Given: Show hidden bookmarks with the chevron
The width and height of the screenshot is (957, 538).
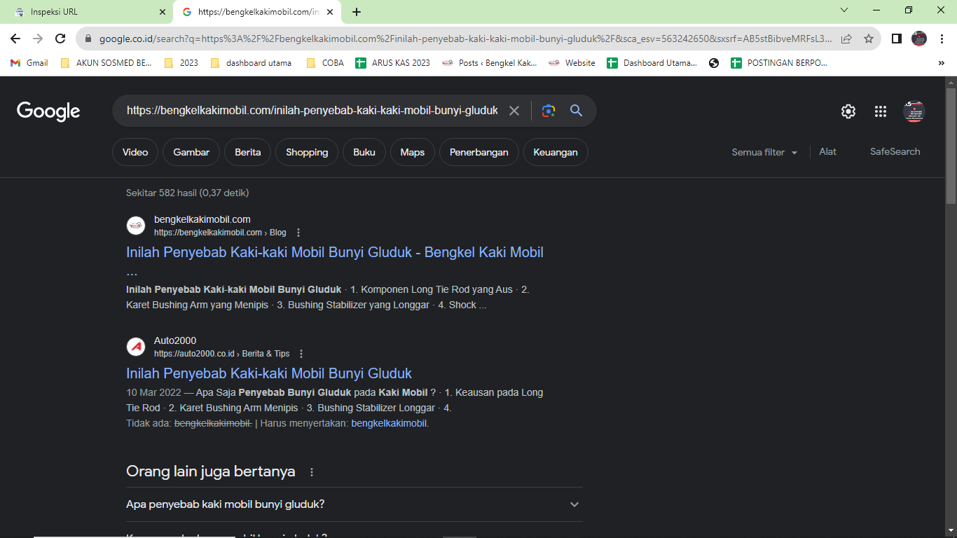Looking at the screenshot, I should click(x=941, y=63).
